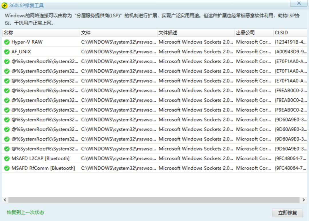Sort the list by the 名称 column header
This screenshot has width=309, height=221.
(x=41, y=33)
